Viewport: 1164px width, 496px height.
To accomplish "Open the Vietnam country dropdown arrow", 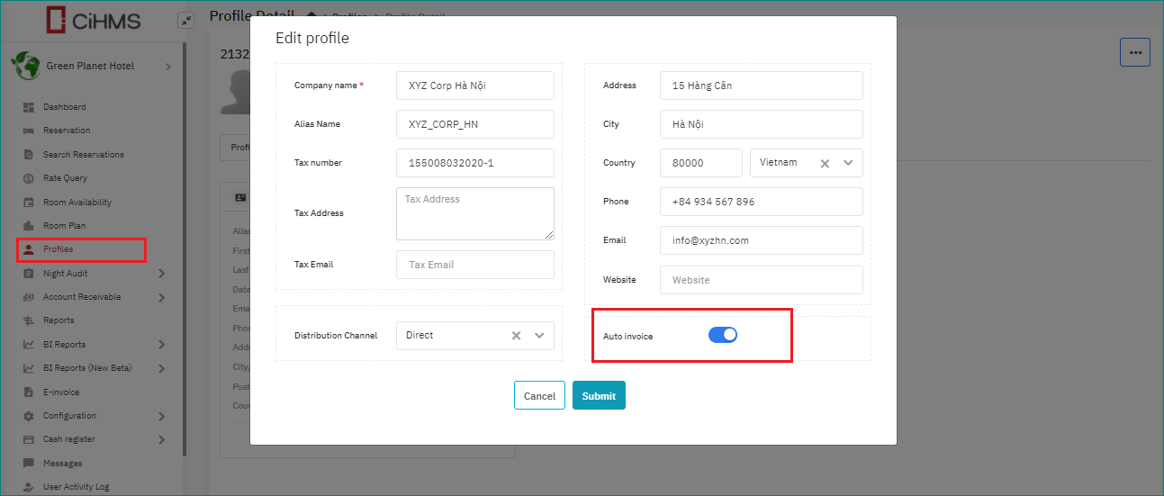I will (x=848, y=163).
